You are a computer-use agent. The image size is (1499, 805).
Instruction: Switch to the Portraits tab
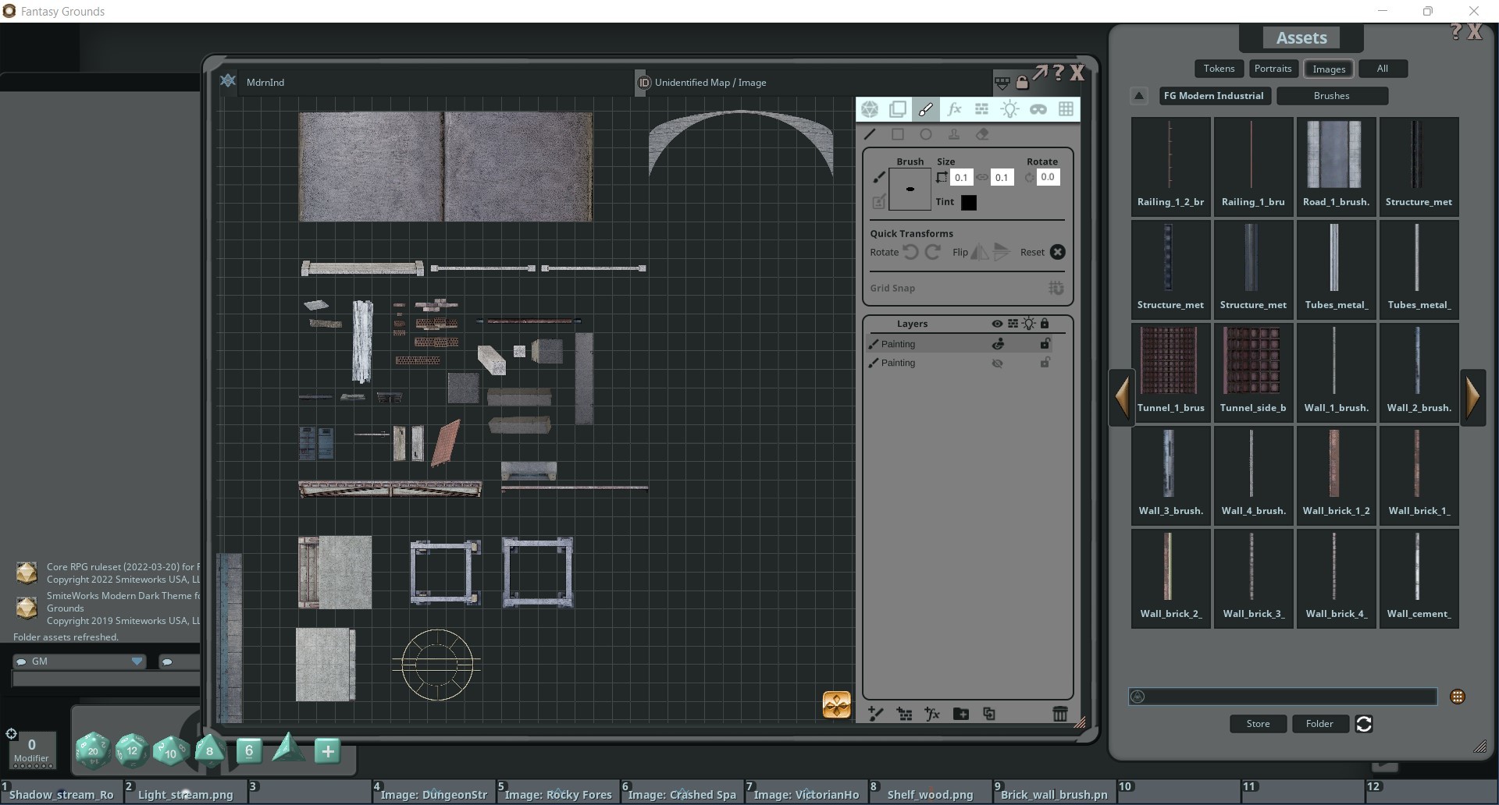coord(1273,69)
